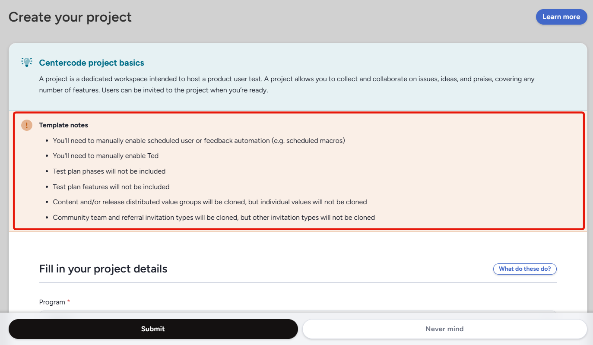
Task: Submit the new project form
Action: [x=153, y=329]
